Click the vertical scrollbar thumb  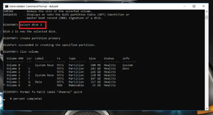point(207,17)
